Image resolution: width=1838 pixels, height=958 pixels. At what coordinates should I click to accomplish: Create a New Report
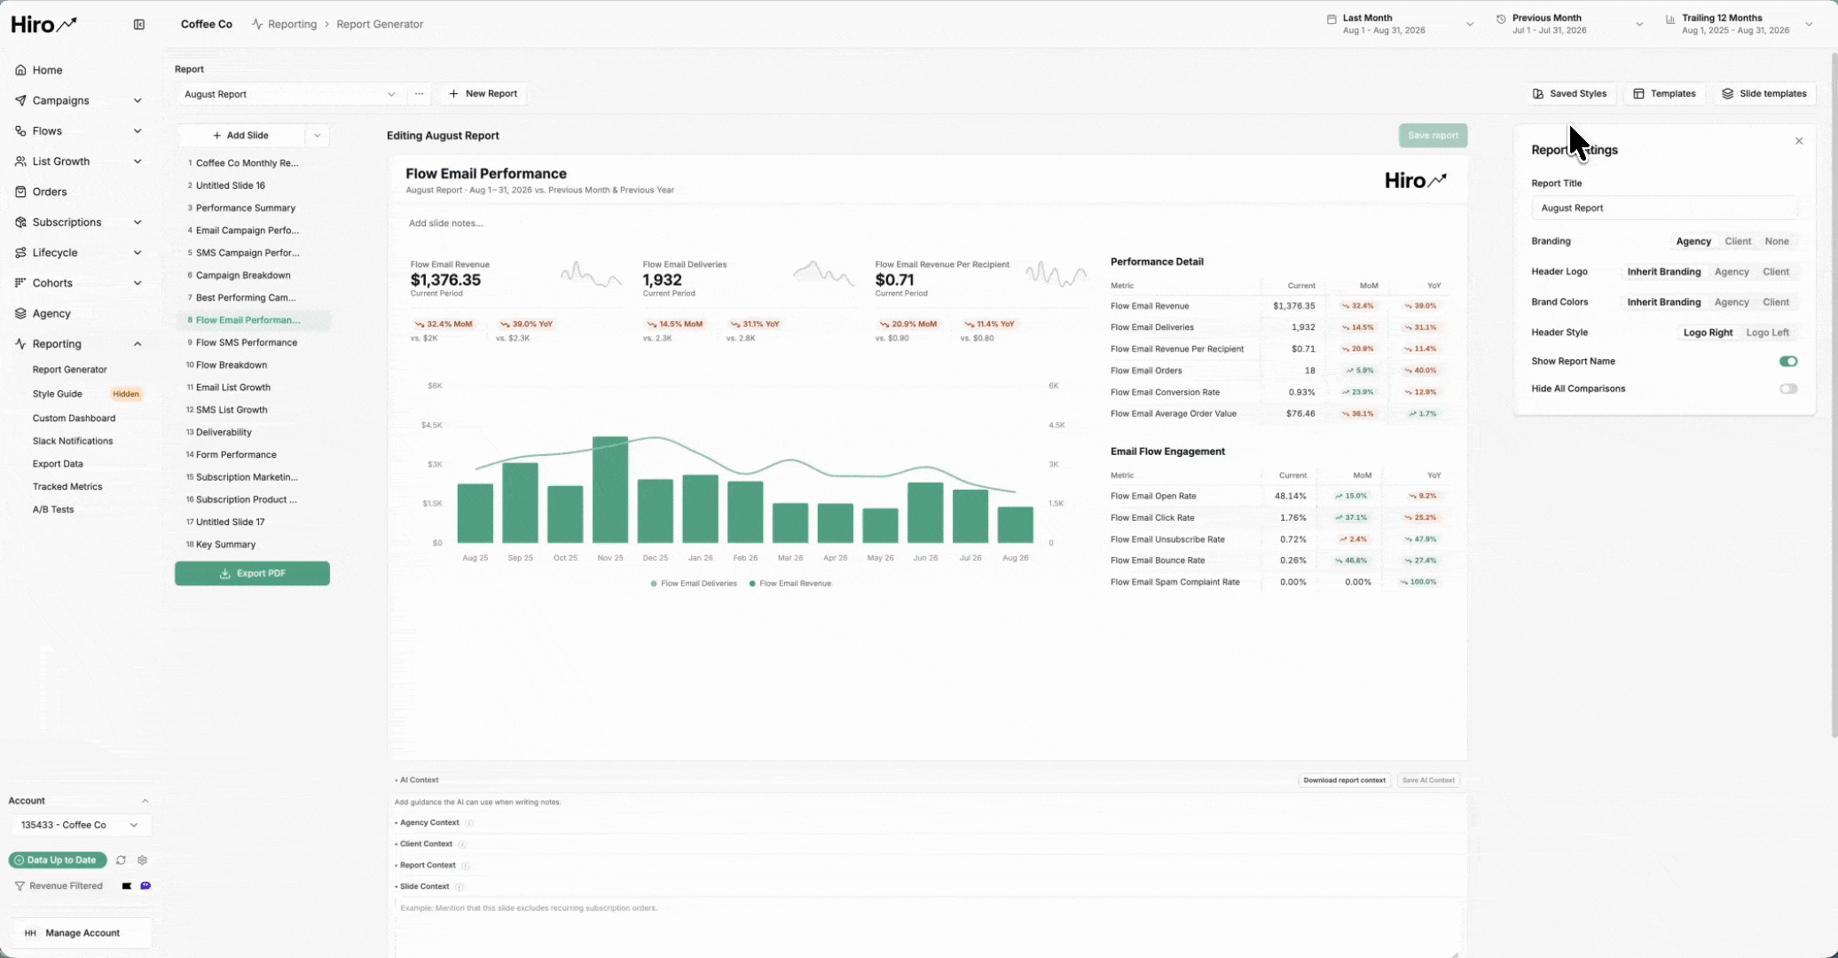coord(483,94)
